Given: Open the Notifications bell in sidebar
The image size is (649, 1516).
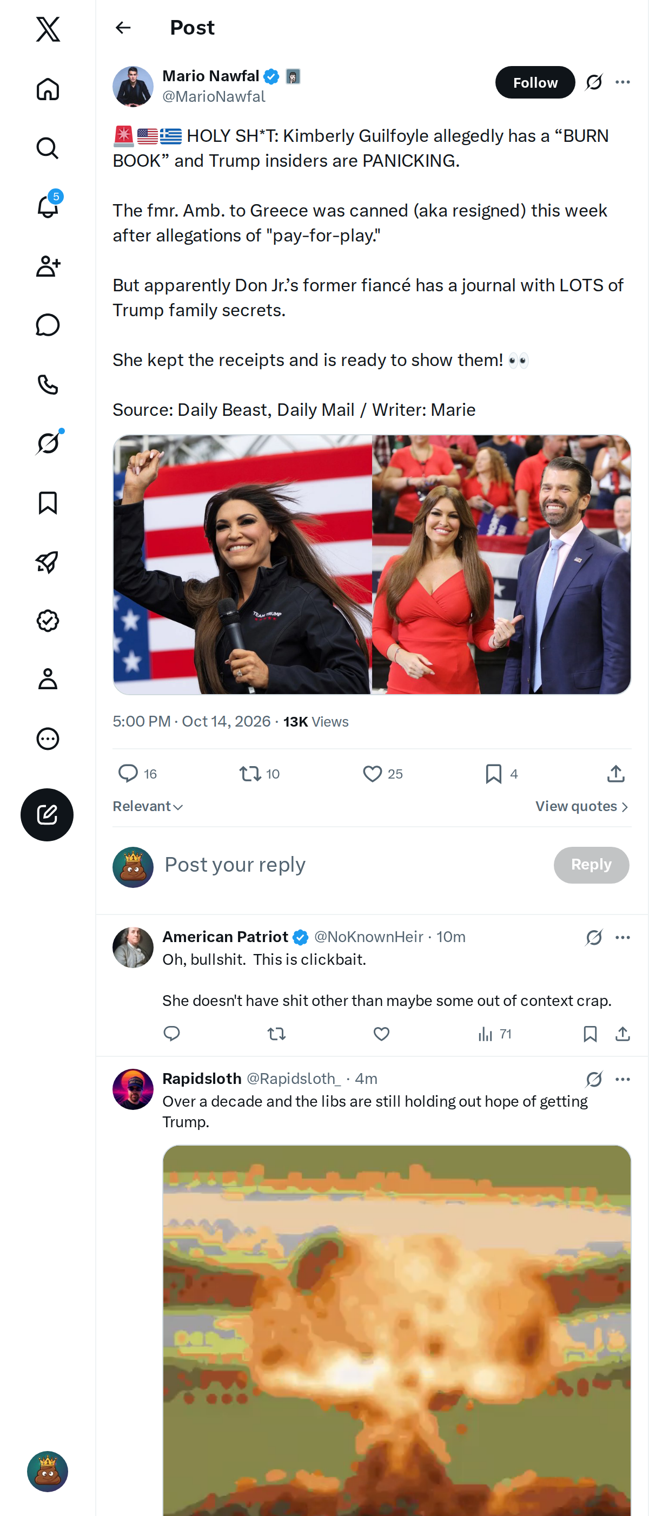Looking at the screenshot, I should click(48, 207).
